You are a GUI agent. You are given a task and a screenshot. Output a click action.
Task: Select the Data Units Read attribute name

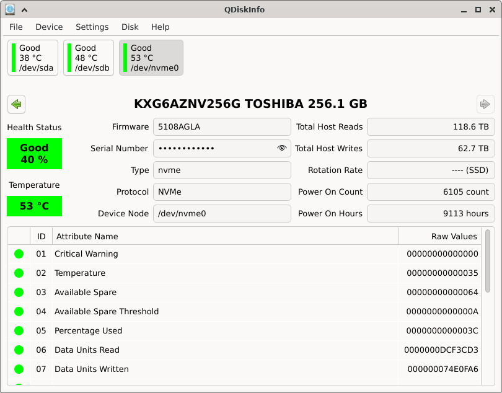(x=87, y=350)
